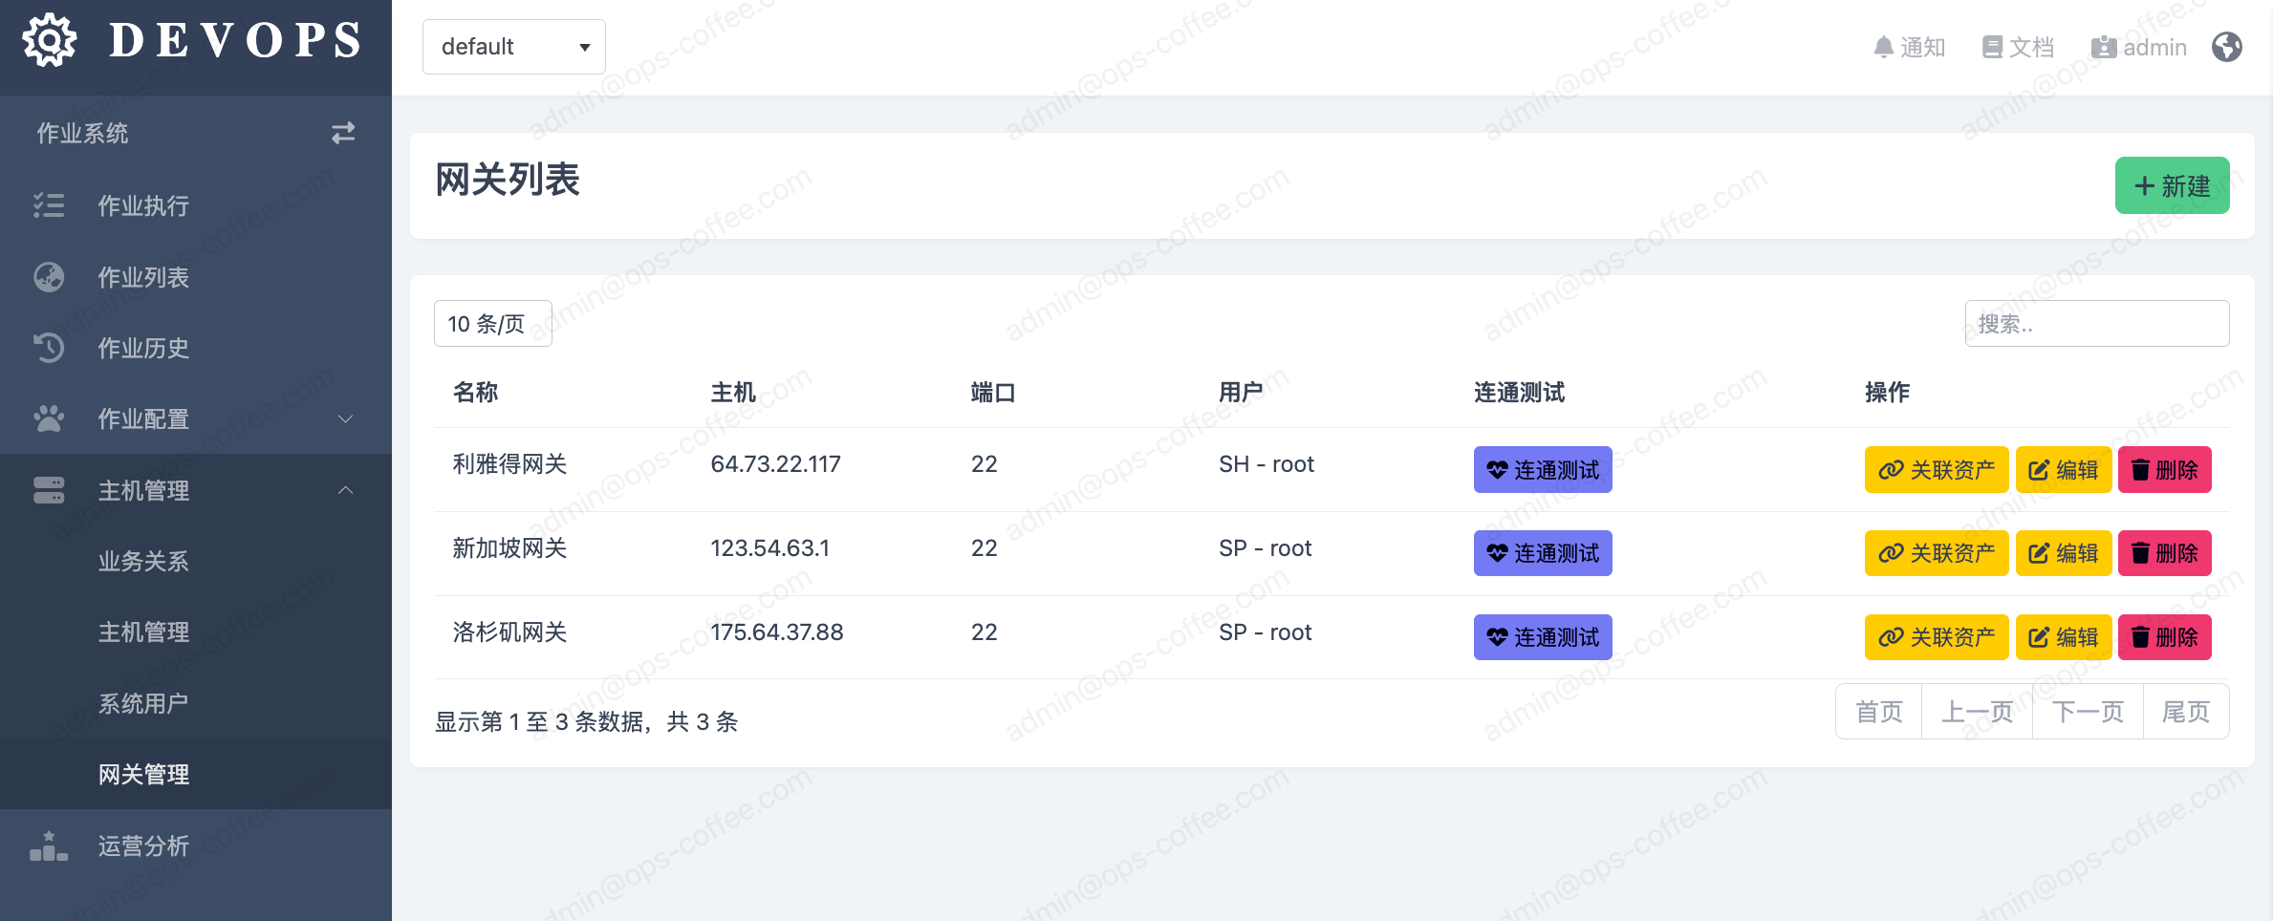The image size is (2273, 921).
Task: Collapse the 主机管理 section chevron
Action: (x=346, y=490)
